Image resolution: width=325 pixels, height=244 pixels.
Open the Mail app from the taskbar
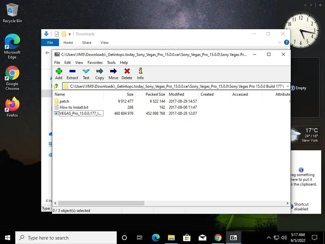click(x=202, y=238)
